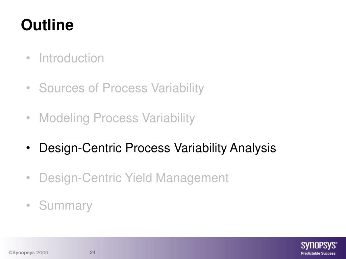Select the Introduction bullet text
This screenshot has height=259, width=346.
[x=72, y=58]
